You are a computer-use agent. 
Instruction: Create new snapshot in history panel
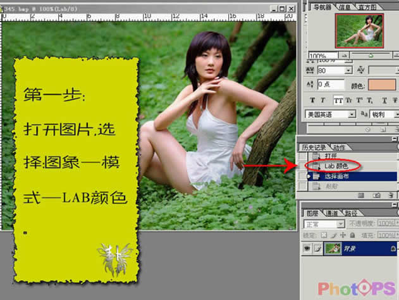377,196
